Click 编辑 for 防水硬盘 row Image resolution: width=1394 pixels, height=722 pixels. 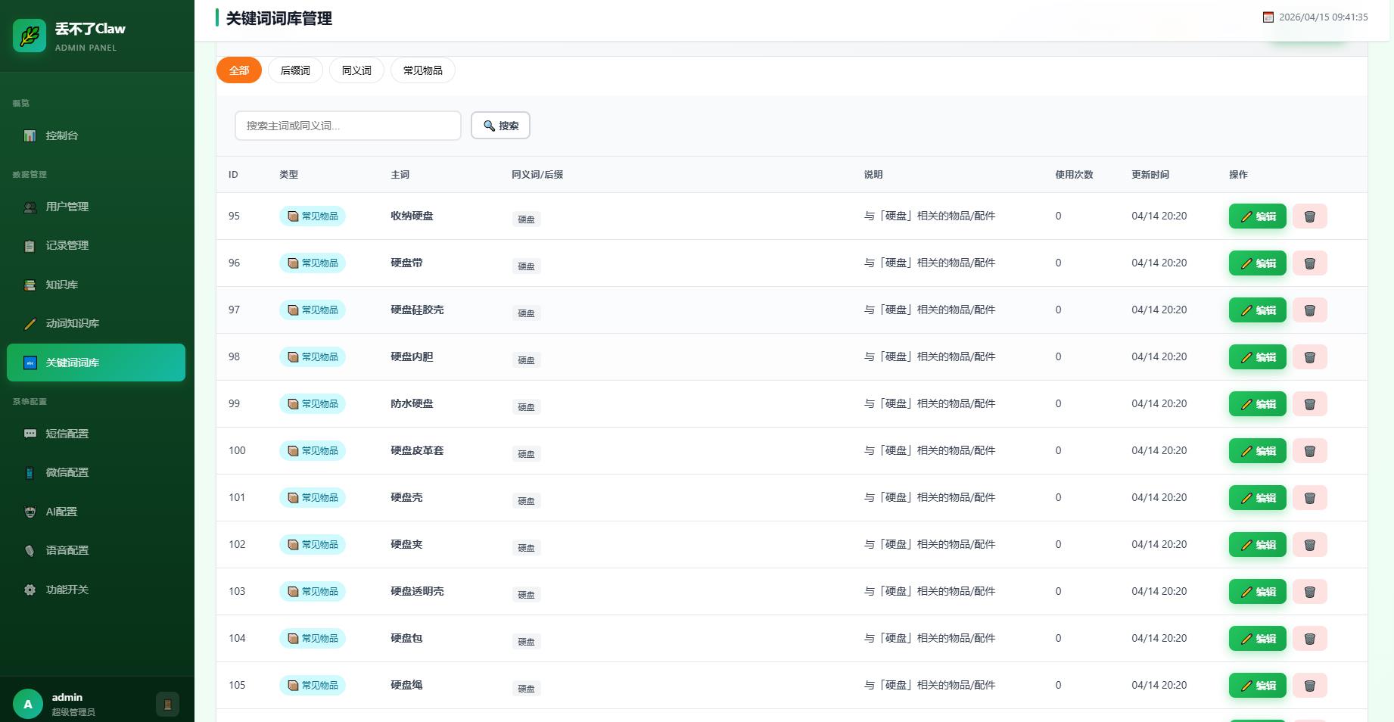coord(1257,404)
